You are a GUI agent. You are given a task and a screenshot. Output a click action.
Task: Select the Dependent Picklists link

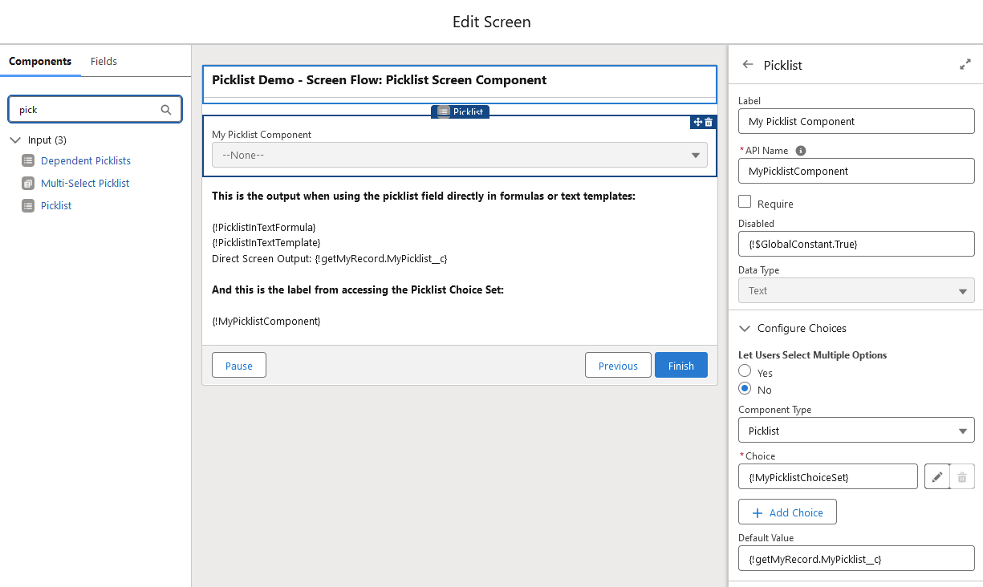(x=86, y=161)
